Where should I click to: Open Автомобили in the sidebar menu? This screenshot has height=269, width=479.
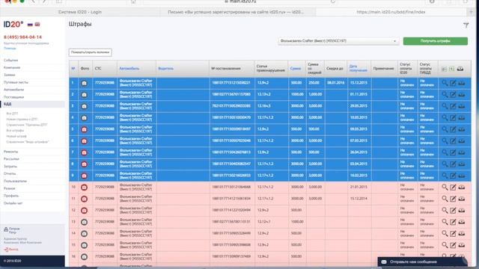pyautogui.click(x=13, y=90)
